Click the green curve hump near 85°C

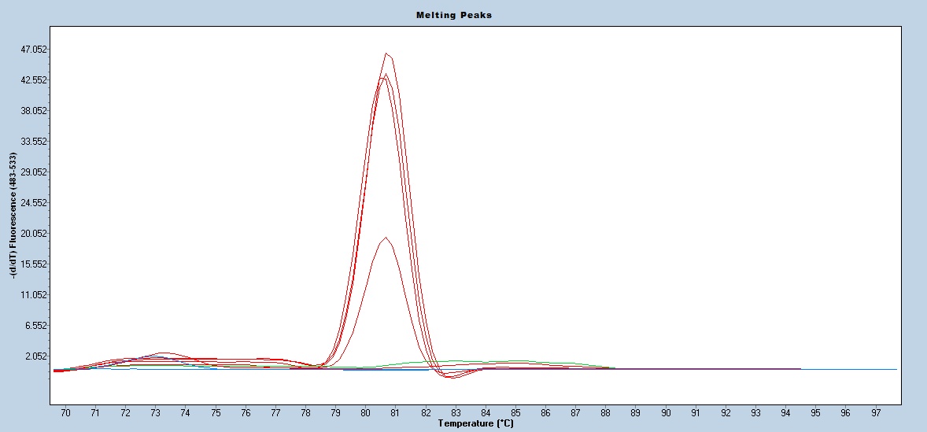(515, 361)
